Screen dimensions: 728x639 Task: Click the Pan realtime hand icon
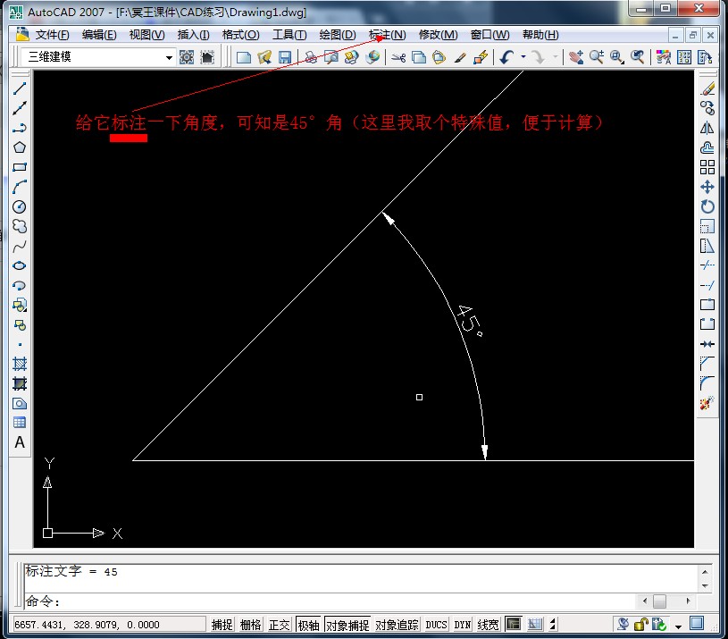pyautogui.click(x=576, y=57)
